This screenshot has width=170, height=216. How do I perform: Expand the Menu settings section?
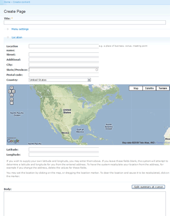pos(20,29)
